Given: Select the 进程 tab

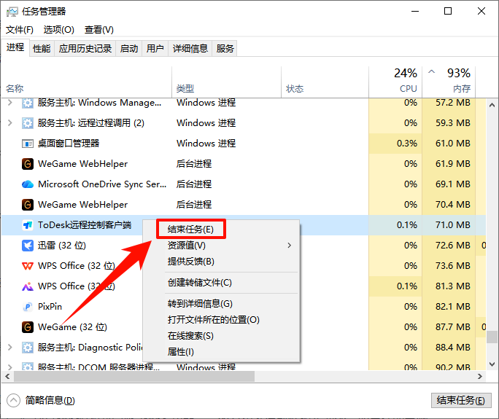Looking at the screenshot, I should [15, 47].
